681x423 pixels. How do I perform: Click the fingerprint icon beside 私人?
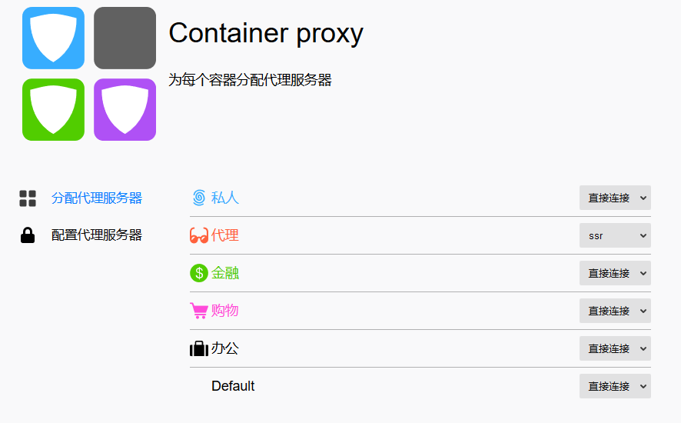(199, 198)
